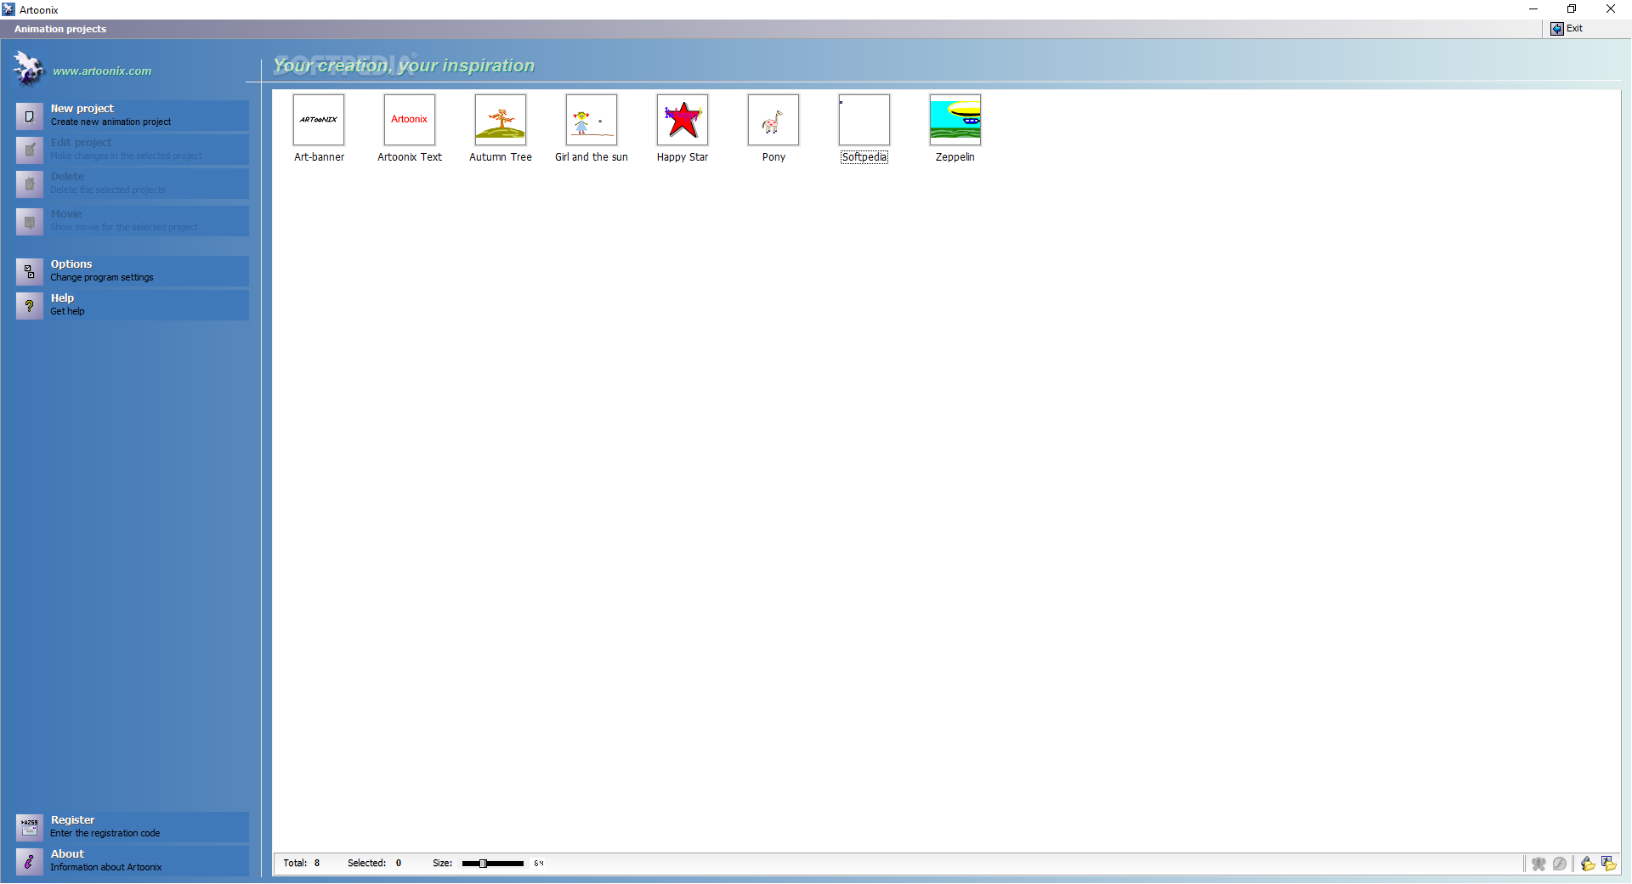This screenshot has width=1632, height=884.
Task: Select the Softpedia project thumbnail
Action: pyautogui.click(x=864, y=120)
